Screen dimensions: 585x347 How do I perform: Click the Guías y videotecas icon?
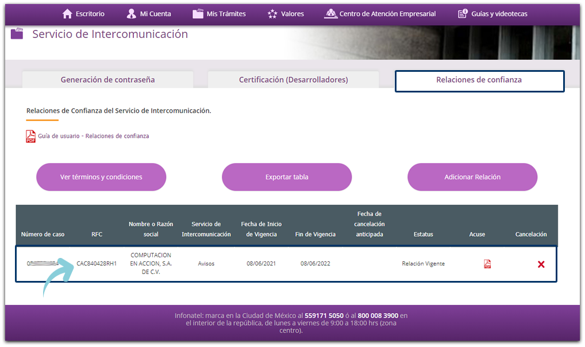463,14
